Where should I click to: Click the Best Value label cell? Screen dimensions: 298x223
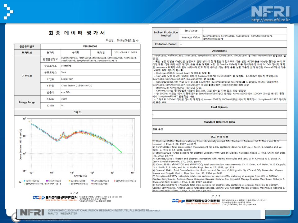191,31
